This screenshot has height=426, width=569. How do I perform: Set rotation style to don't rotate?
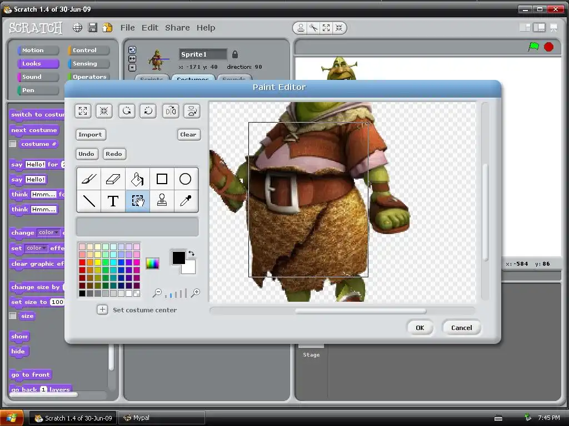(132, 67)
